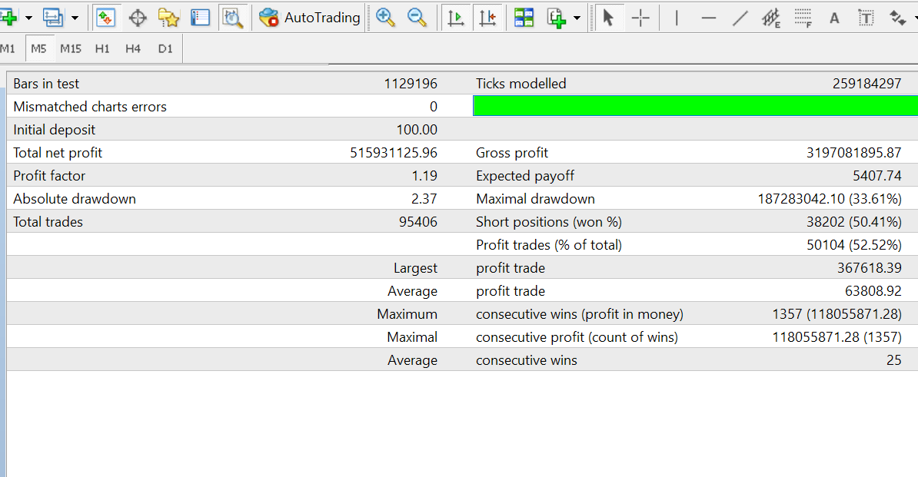
Task: Click the 'Short positions (won %)' label
Action: pos(549,222)
